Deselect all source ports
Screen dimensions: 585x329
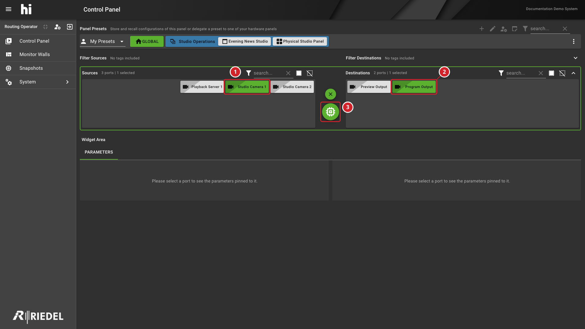tap(310, 73)
